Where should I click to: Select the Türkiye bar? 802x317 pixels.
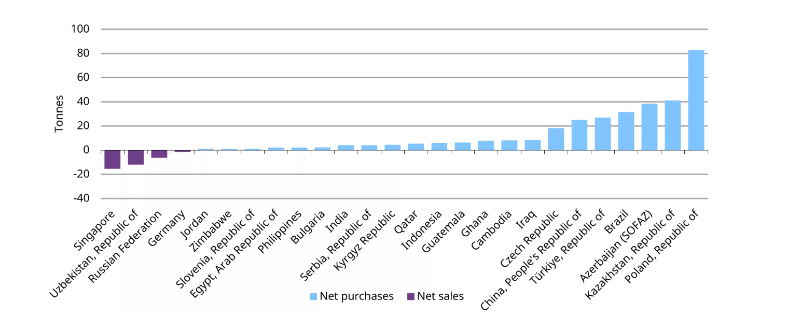pos(602,134)
